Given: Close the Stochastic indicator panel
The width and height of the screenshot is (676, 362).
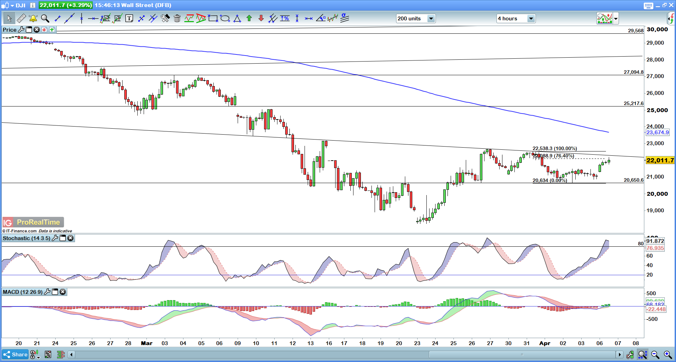Looking at the screenshot, I should click(70, 238).
